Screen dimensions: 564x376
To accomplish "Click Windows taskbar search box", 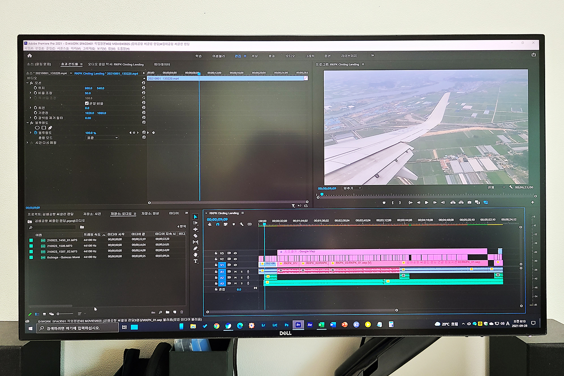I will pyautogui.click(x=77, y=328).
